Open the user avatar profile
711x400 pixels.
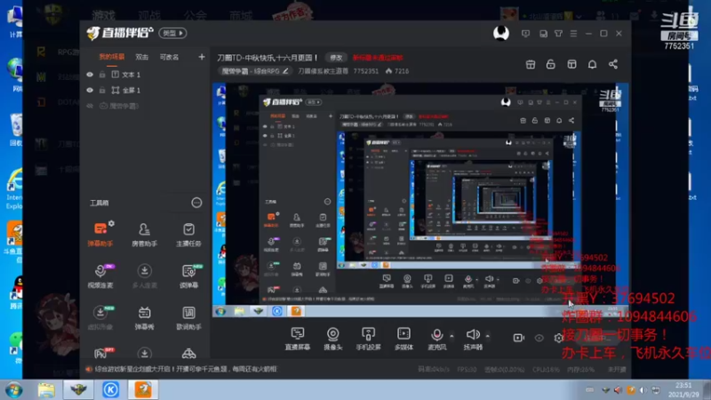click(501, 33)
